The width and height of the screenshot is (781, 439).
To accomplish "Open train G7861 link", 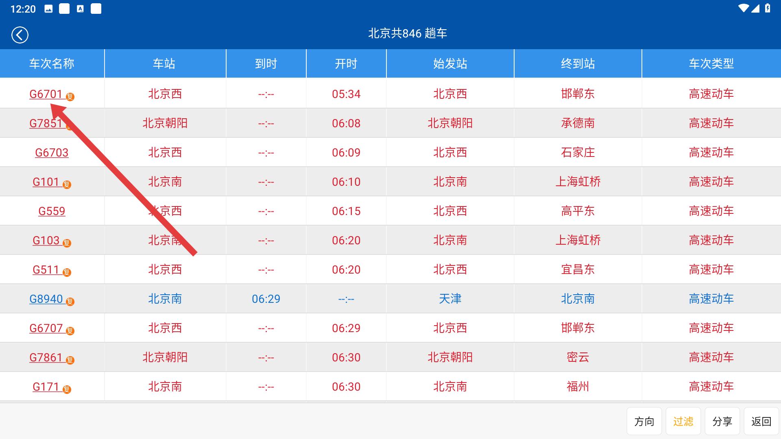I will coord(46,357).
